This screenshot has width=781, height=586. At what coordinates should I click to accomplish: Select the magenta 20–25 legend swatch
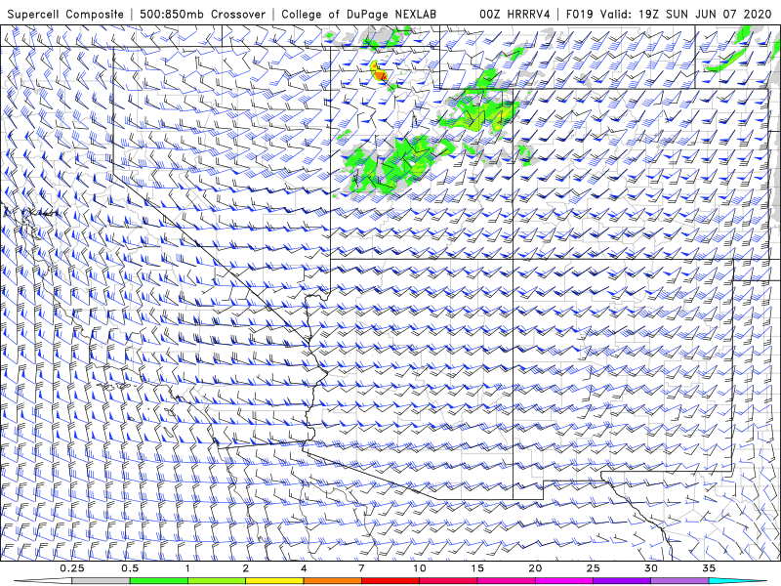[x=564, y=581]
